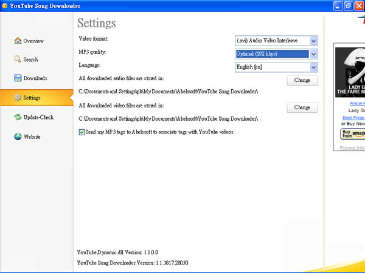Screen dimensions: 365x273
Task: Click the Video format label
Action: (x=93, y=39)
